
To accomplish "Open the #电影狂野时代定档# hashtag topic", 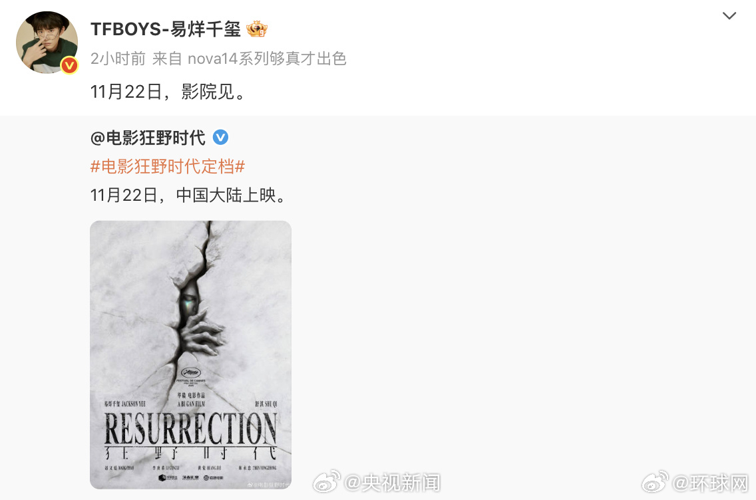I will coord(167,167).
